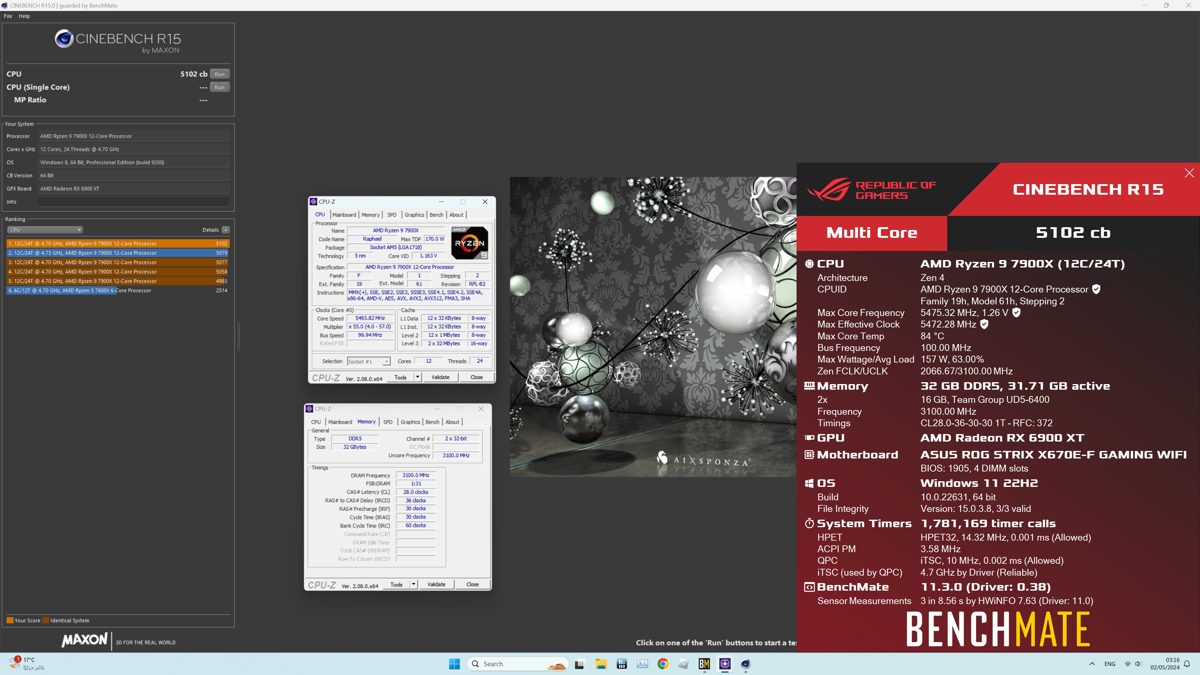Run the CPU multi-core benchmark
1200x675 pixels.
point(219,74)
